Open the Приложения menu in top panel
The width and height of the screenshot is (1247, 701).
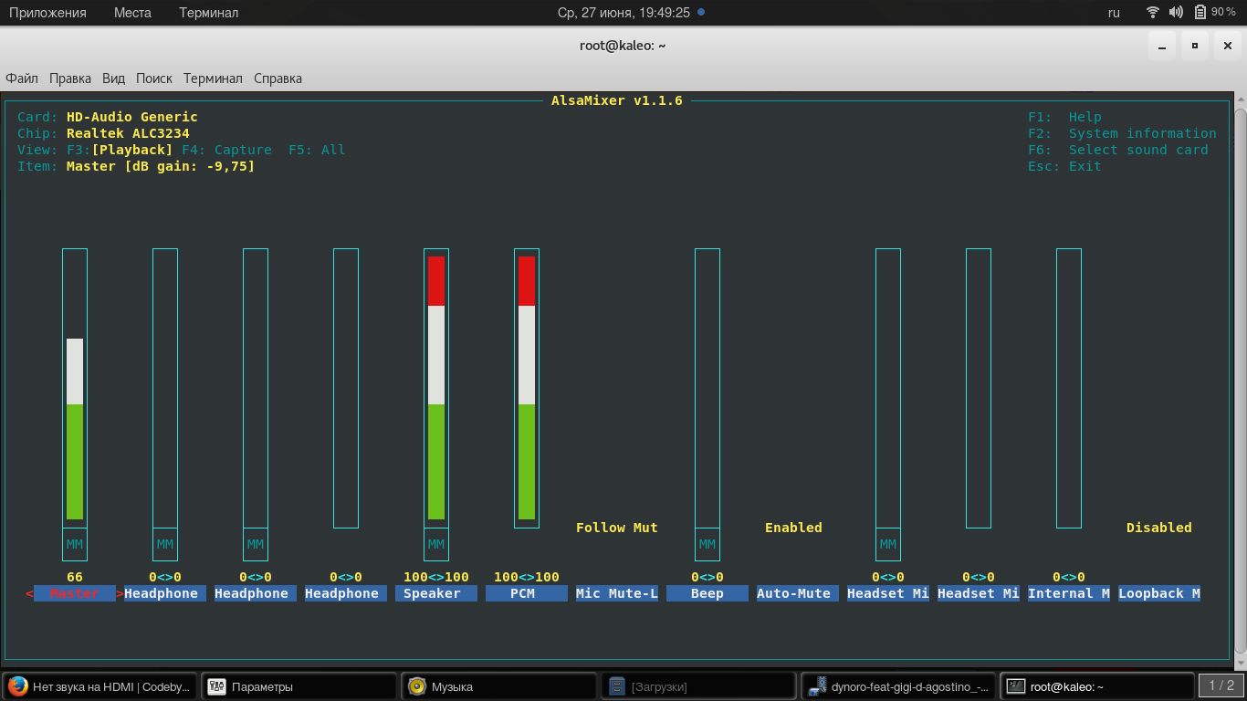(47, 13)
